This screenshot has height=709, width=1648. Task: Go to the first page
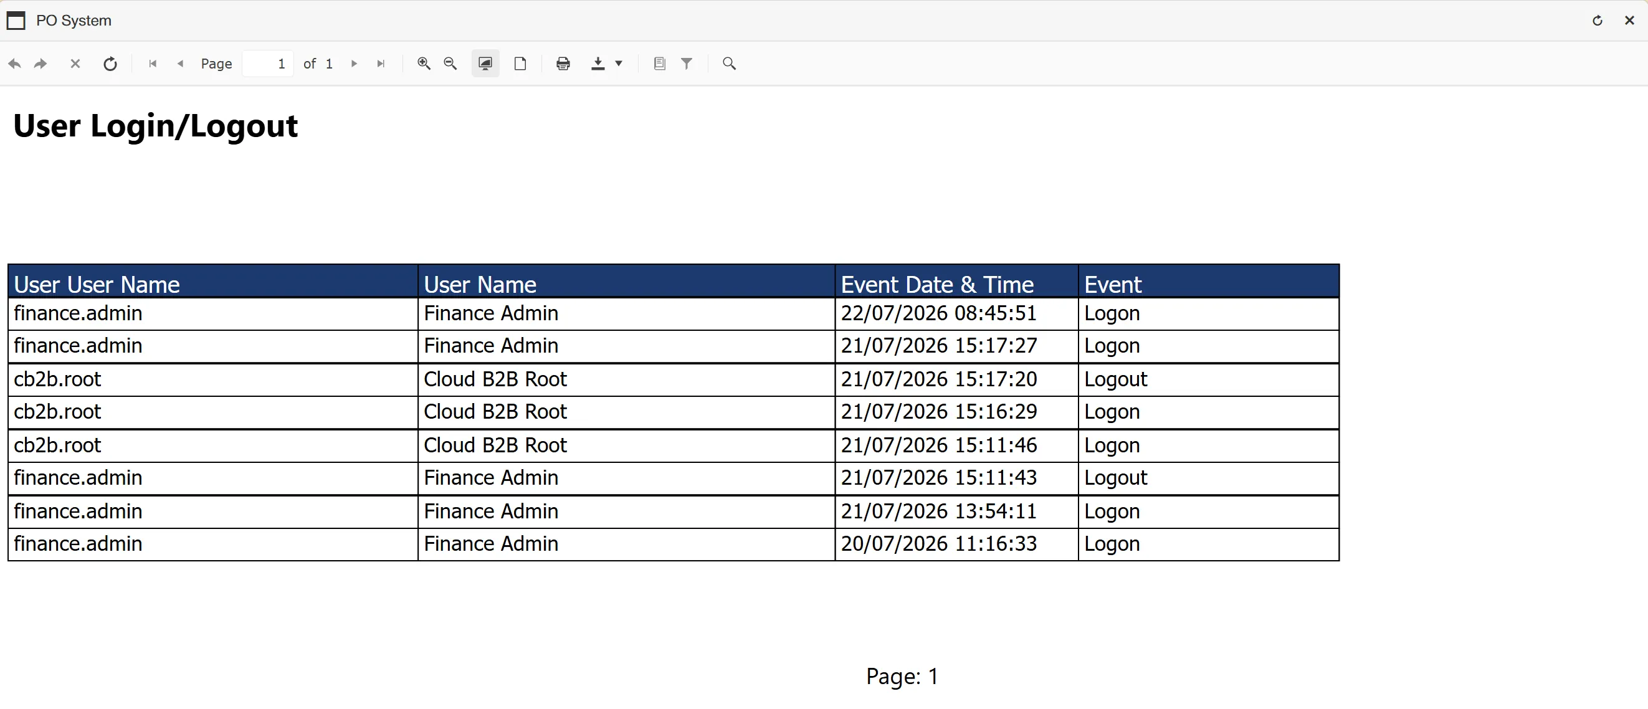tap(152, 64)
